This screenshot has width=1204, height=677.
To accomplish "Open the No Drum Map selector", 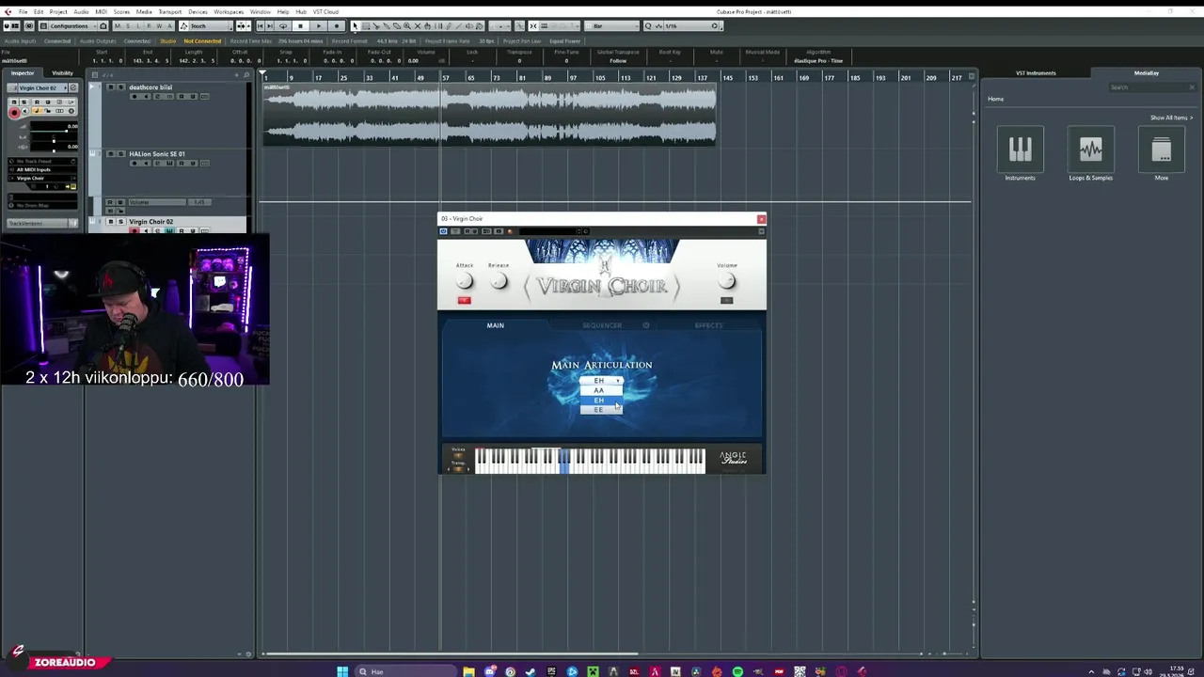I will coord(42,206).
